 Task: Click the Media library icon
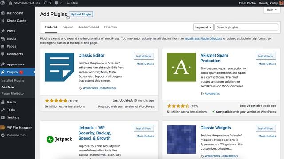[3, 38]
